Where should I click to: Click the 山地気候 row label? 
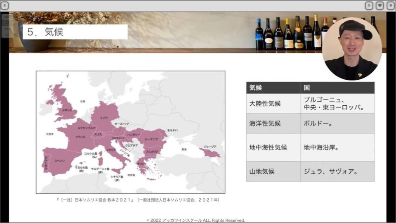tap(273, 171)
